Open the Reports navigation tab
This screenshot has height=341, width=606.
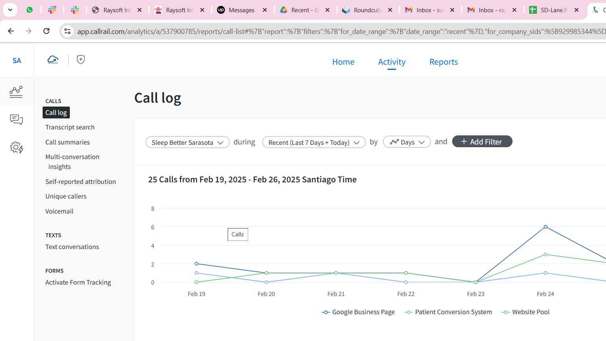click(x=443, y=62)
